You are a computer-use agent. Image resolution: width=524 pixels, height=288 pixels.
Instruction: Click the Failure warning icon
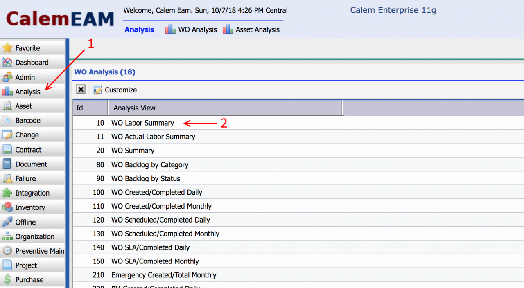point(7,178)
